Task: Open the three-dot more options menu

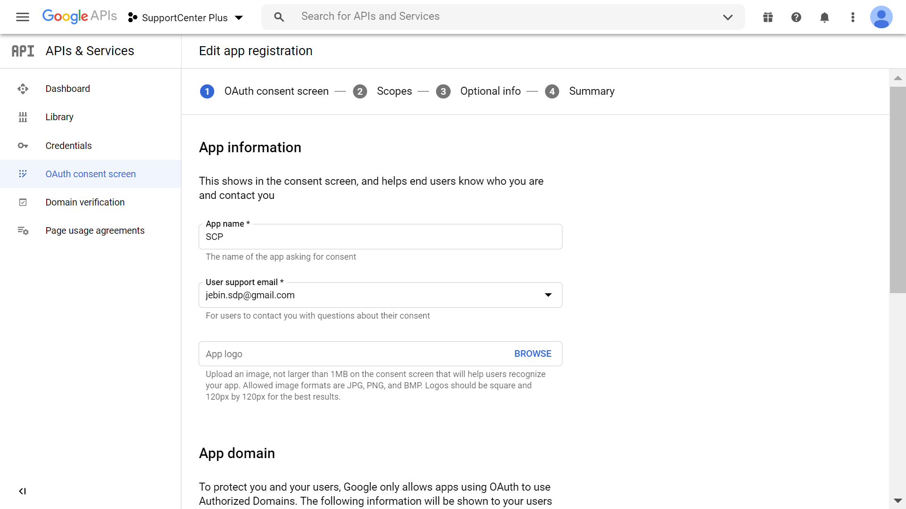Action: [x=853, y=17]
